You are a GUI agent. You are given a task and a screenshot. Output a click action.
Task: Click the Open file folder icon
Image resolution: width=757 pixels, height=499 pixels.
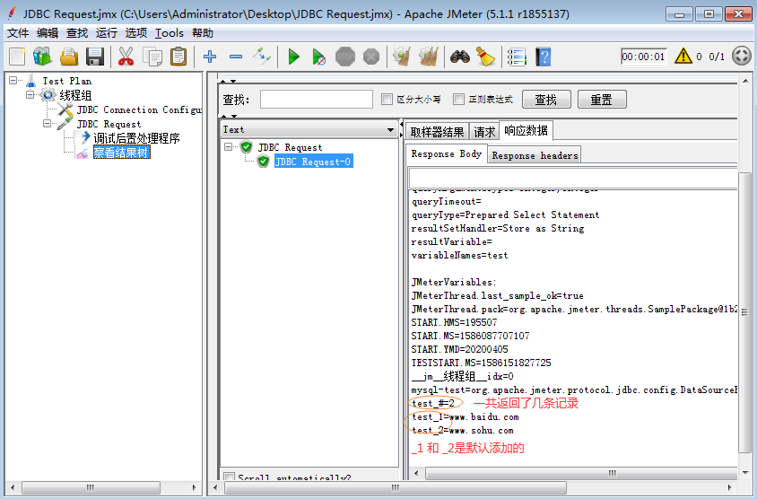pyautogui.click(x=69, y=57)
